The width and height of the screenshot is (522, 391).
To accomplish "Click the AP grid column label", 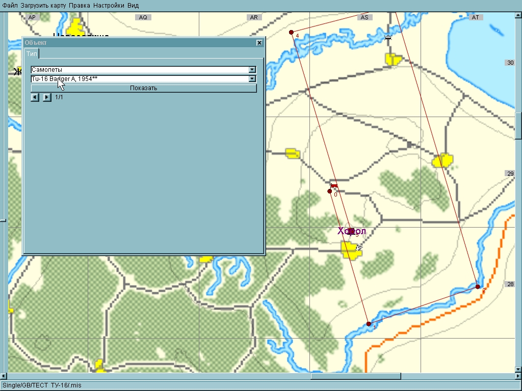I will click(32, 17).
